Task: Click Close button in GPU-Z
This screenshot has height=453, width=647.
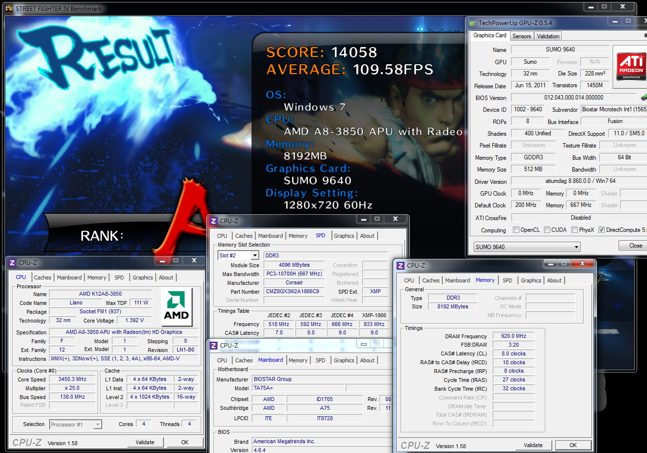Action: point(635,246)
